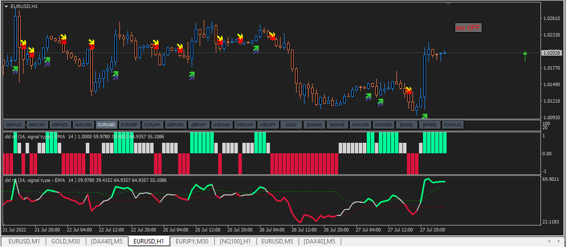Switch chart to GOLD symbol button
The width and height of the screenshot is (566, 247).
291,125
